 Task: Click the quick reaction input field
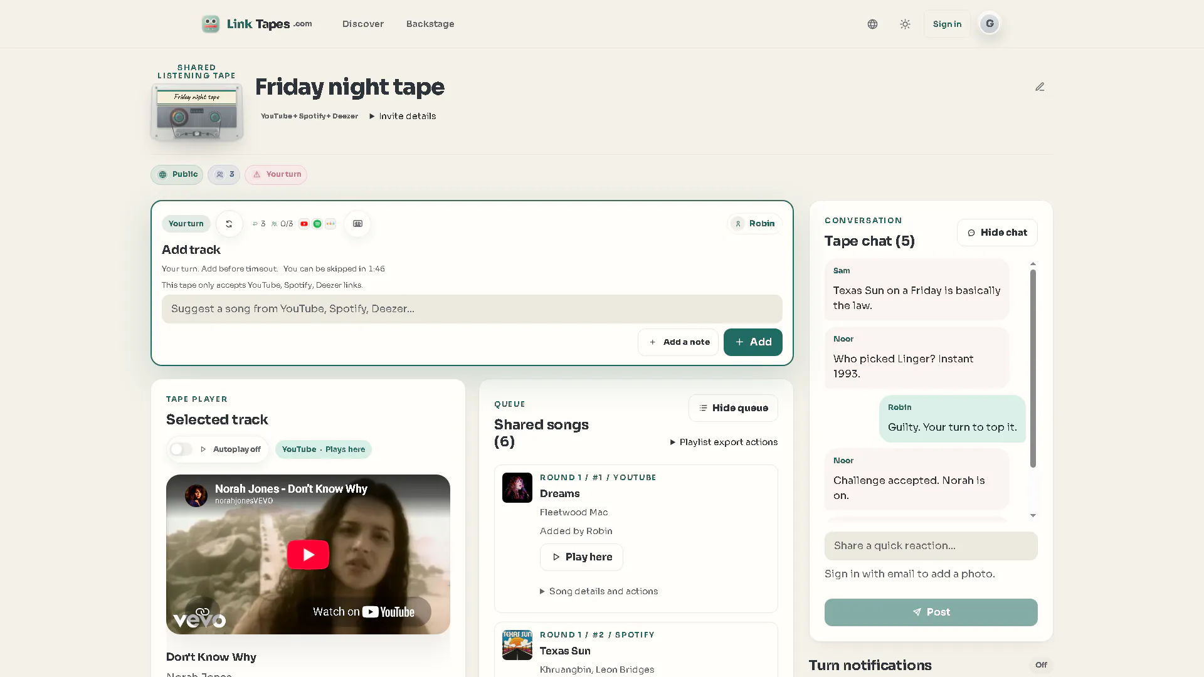coord(931,546)
